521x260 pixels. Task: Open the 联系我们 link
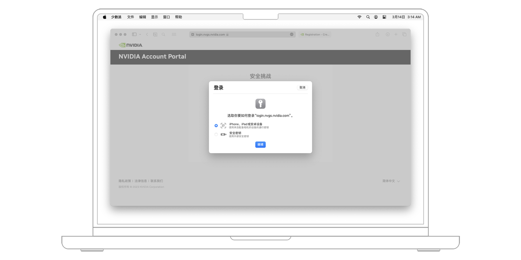point(157,181)
